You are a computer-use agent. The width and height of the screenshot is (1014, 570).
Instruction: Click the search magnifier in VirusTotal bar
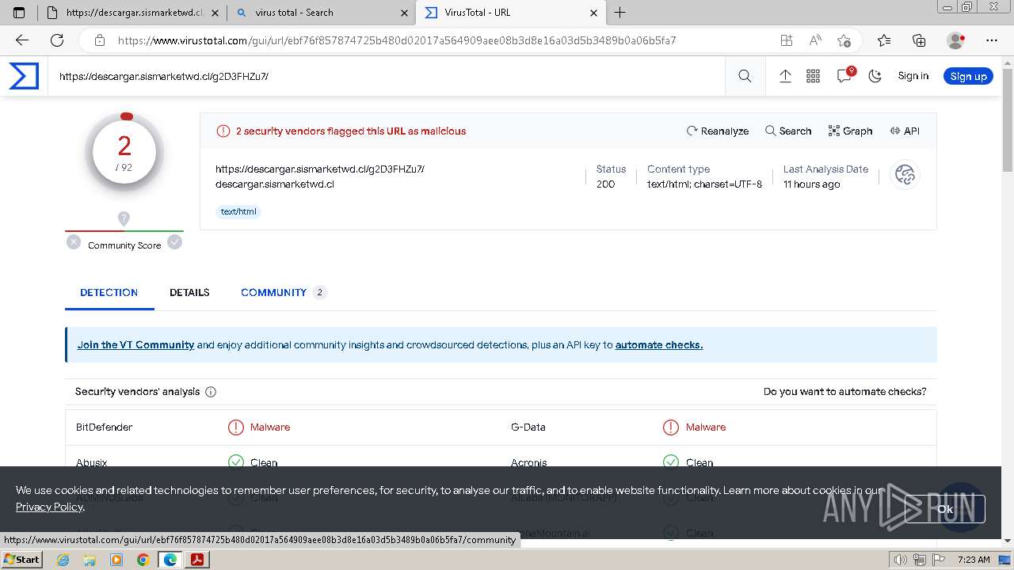tap(745, 76)
